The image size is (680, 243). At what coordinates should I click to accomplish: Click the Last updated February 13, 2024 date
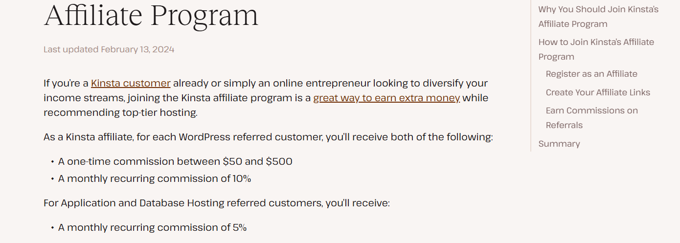(109, 49)
